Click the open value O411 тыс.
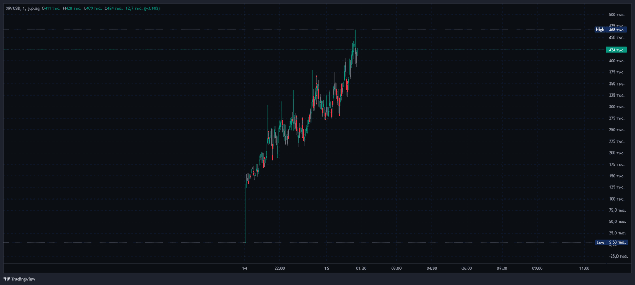This screenshot has width=635, height=285. (52, 9)
